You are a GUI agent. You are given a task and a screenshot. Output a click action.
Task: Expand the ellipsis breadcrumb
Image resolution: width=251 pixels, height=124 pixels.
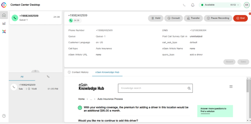tap(91, 99)
